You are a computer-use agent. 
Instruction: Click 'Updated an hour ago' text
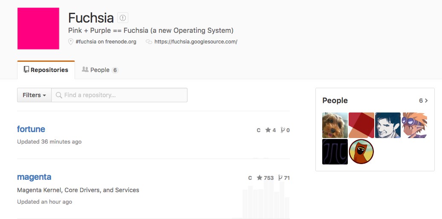[x=44, y=202]
